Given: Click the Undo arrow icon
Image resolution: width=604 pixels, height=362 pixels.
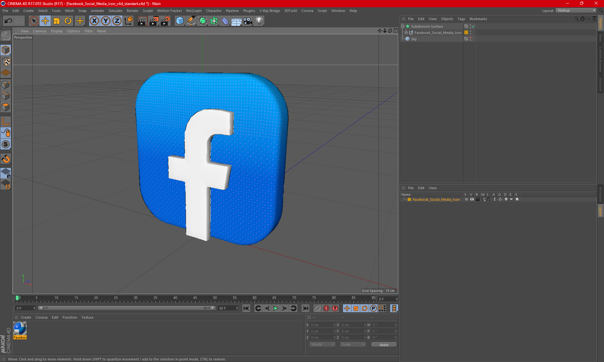Looking at the screenshot, I should coord(8,21).
